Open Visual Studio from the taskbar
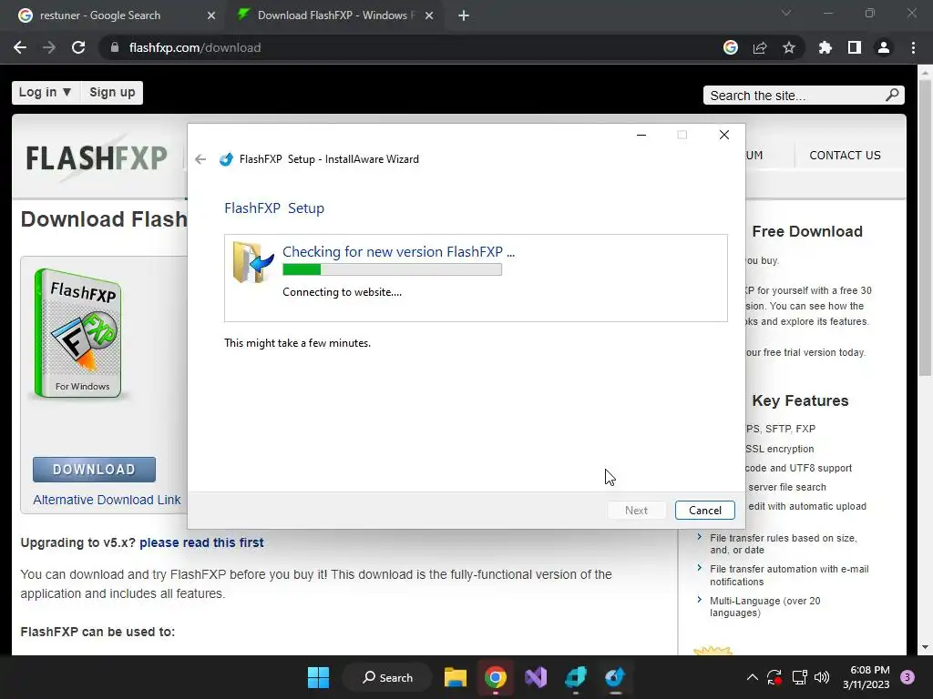The width and height of the screenshot is (933, 699). coord(536,677)
